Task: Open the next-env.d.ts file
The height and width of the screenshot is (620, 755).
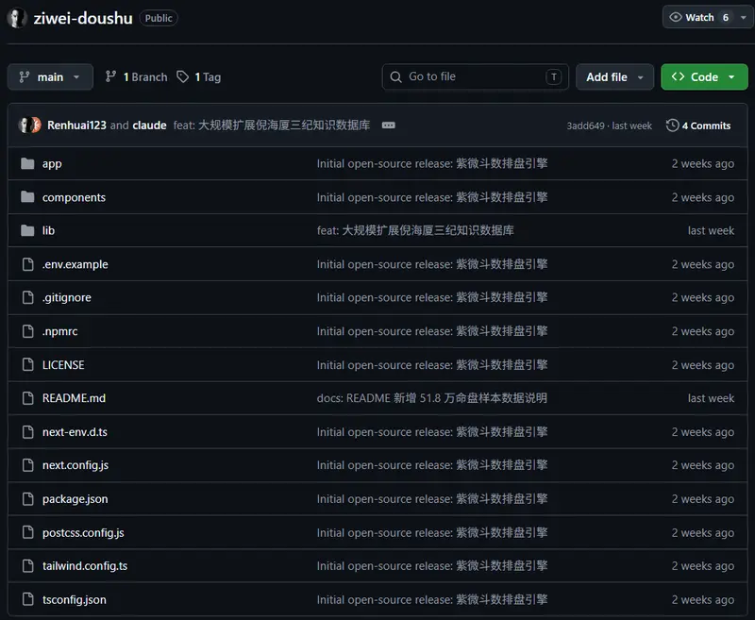Action: pyautogui.click(x=75, y=432)
